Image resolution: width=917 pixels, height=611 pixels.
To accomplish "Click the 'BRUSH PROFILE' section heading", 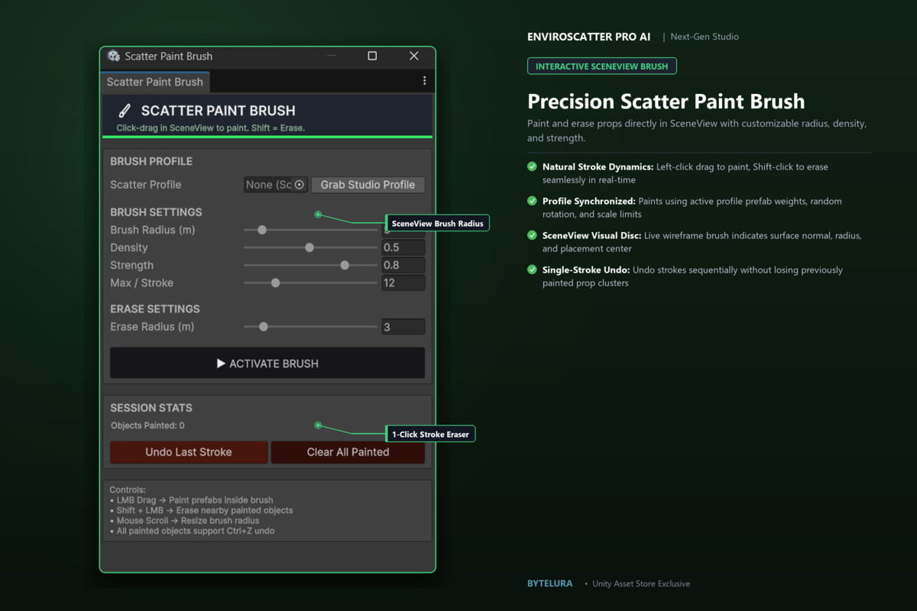I will (151, 161).
